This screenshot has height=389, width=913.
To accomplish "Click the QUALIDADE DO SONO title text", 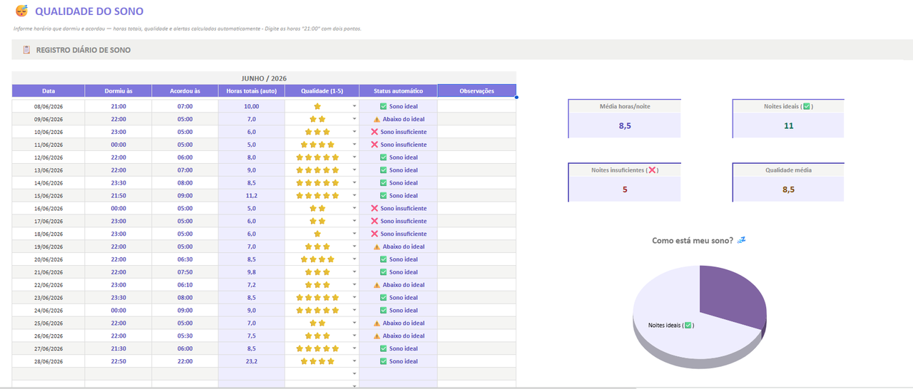I will pos(89,11).
